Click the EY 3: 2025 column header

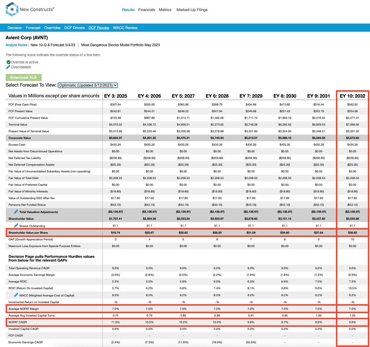115,96
